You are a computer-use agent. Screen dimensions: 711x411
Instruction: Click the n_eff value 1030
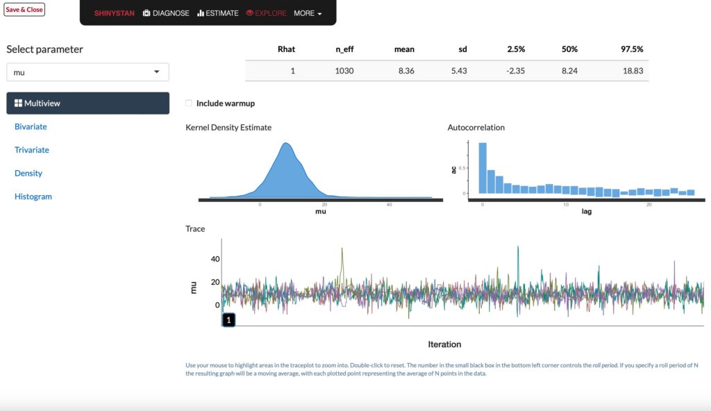[344, 71]
